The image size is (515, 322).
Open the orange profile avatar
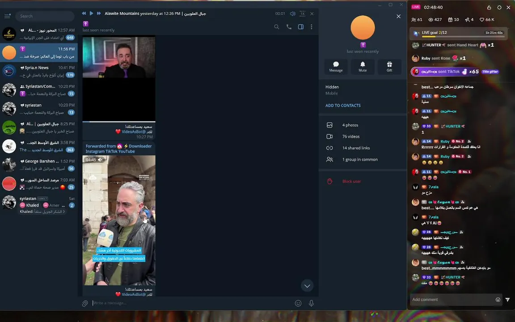(x=363, y=28)
